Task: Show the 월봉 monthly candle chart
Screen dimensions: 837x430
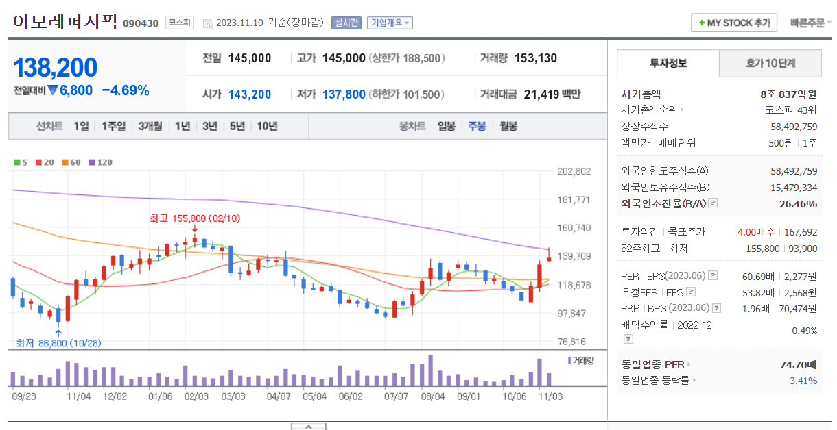Action: pyautogui.click(x=508, y=126)
